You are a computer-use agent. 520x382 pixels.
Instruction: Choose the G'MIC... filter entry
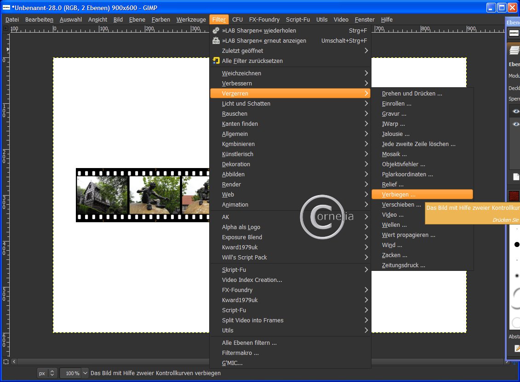232,363
